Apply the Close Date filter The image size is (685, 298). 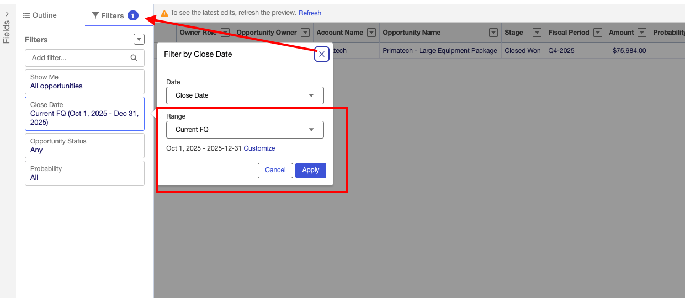311,170
